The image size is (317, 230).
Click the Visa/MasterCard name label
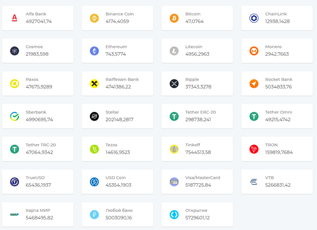pos(203,178)
